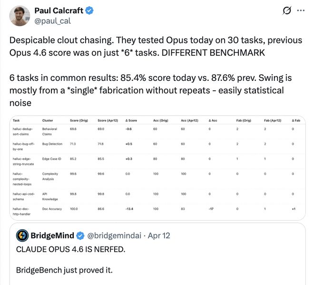This screenshot has height=285, width=314.
Task: Open the BridgeMind account name link
Action: click(52, 235)
